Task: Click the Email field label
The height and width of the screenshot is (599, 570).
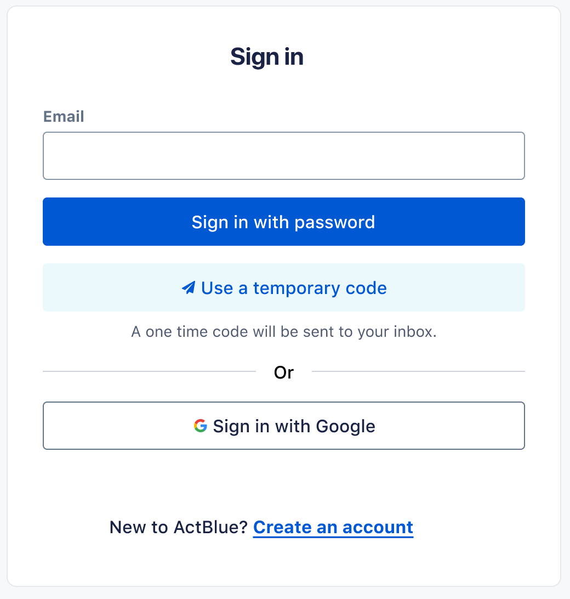Action: [64, 116]
